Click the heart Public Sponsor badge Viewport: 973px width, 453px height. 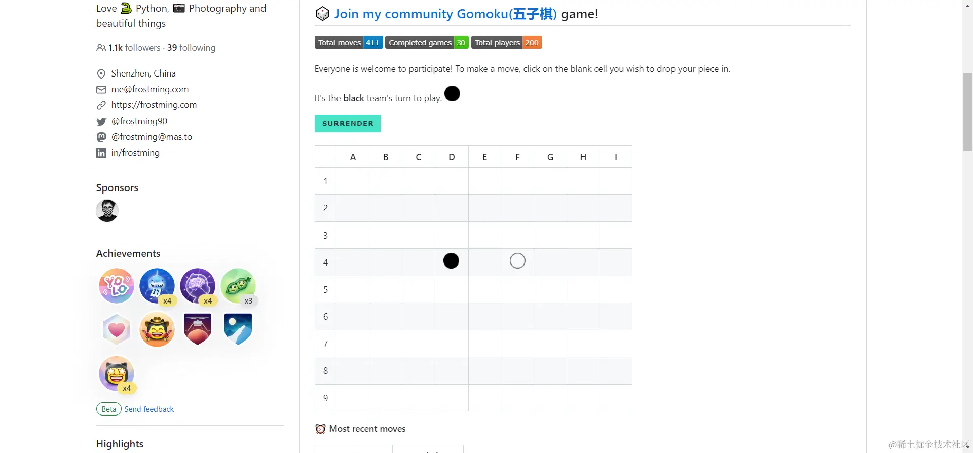click(x=117, y=329)
